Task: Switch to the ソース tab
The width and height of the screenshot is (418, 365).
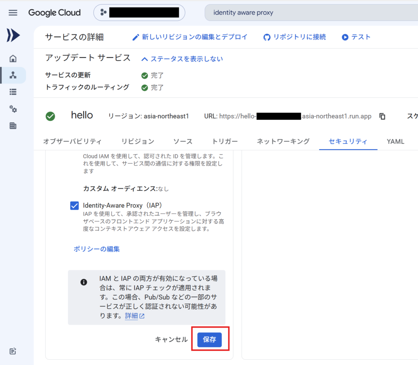Action: click(x=183, y=141)
